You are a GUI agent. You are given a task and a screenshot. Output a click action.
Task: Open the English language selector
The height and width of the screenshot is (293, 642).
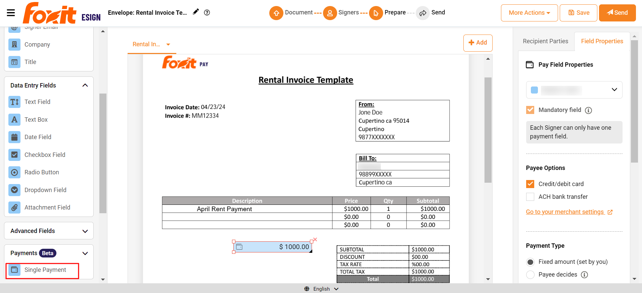(x=321, y=289)
